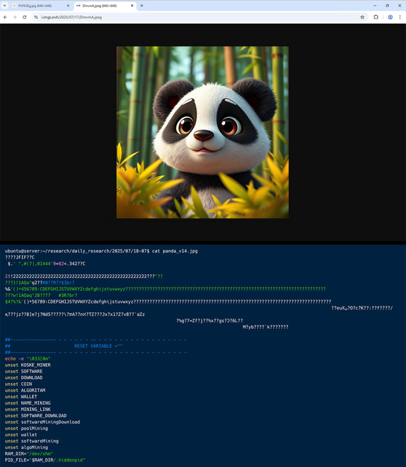The width and height of the screenshot is (406, 467).
Task: Click the Extensions puzzle-piece icon
Action: (x=375, y=17)
